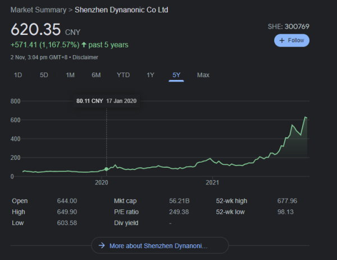Click the 2 Nov timestamp text
The height and width of the screenshot is (260, 337).
(x=39, y=57)
